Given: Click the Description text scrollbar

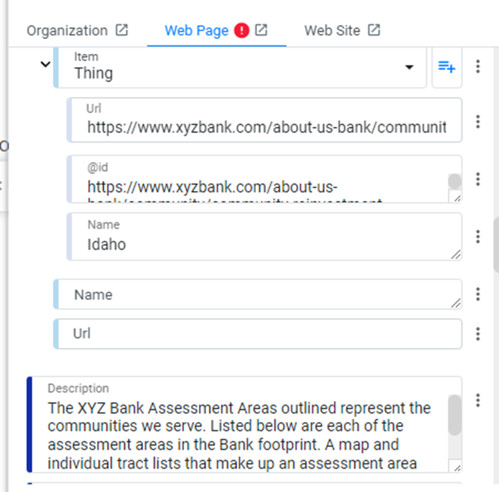Looking at the screenshot, I should pos(455,416).
